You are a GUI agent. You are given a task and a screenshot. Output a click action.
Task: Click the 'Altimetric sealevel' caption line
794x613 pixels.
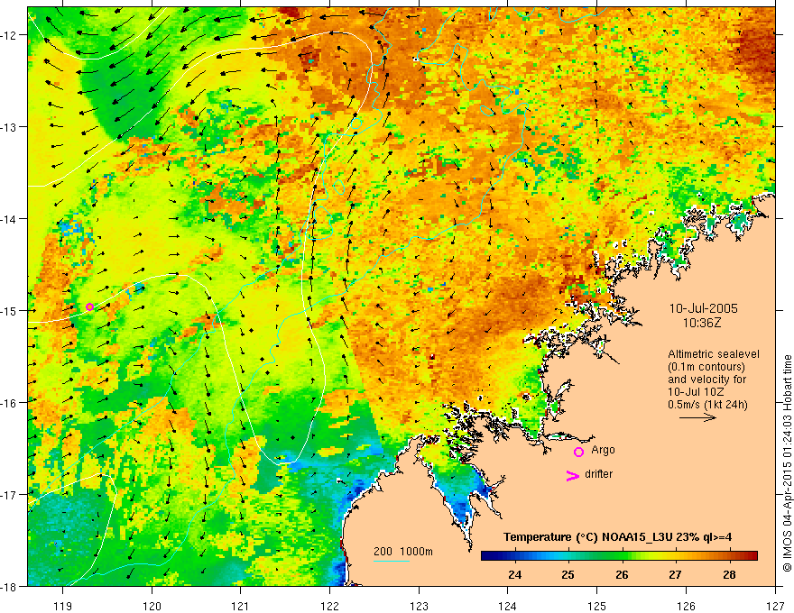714,354
